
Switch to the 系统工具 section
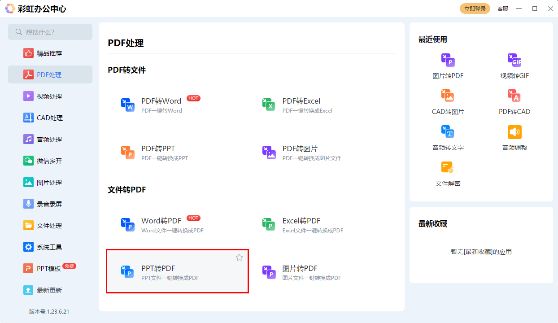pos(50,247)
